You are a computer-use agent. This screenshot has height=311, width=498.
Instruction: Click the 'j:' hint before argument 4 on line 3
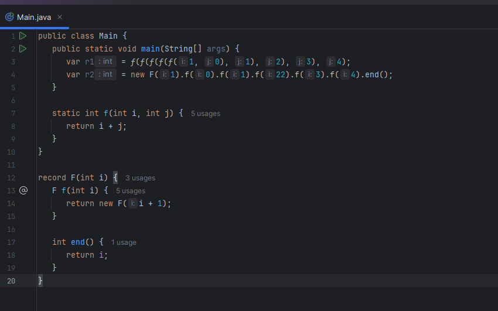click(331, 61)
